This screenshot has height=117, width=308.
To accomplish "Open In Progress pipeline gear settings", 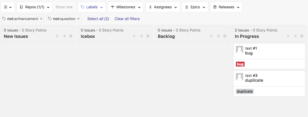I will 302,36.
